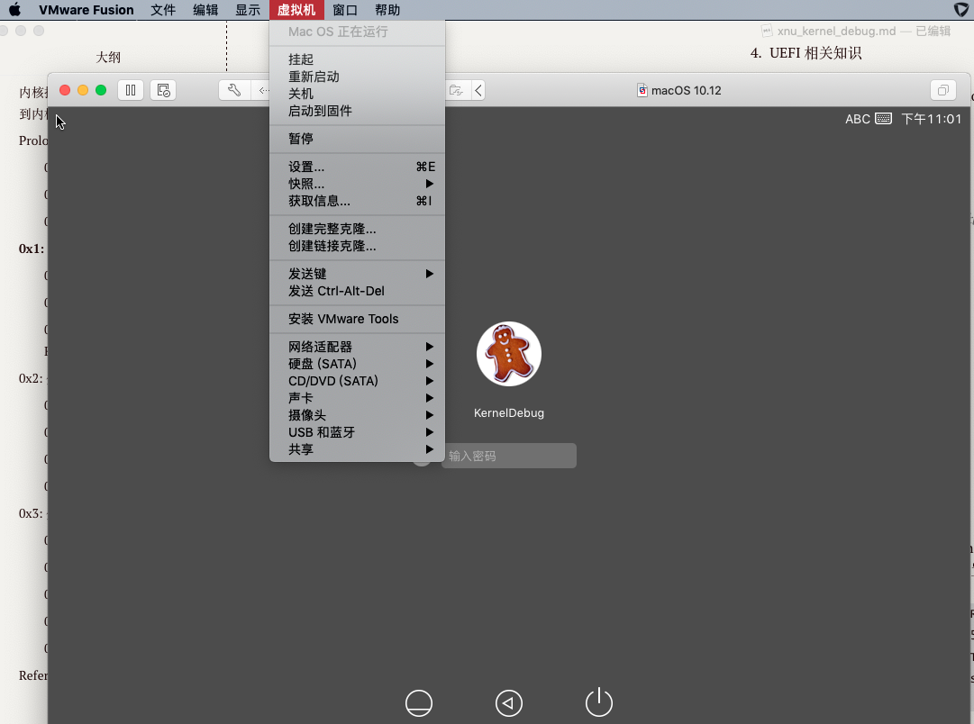Open the 帮助 menu
This screenshot has width=974, height=724.
tap(387, 10)
